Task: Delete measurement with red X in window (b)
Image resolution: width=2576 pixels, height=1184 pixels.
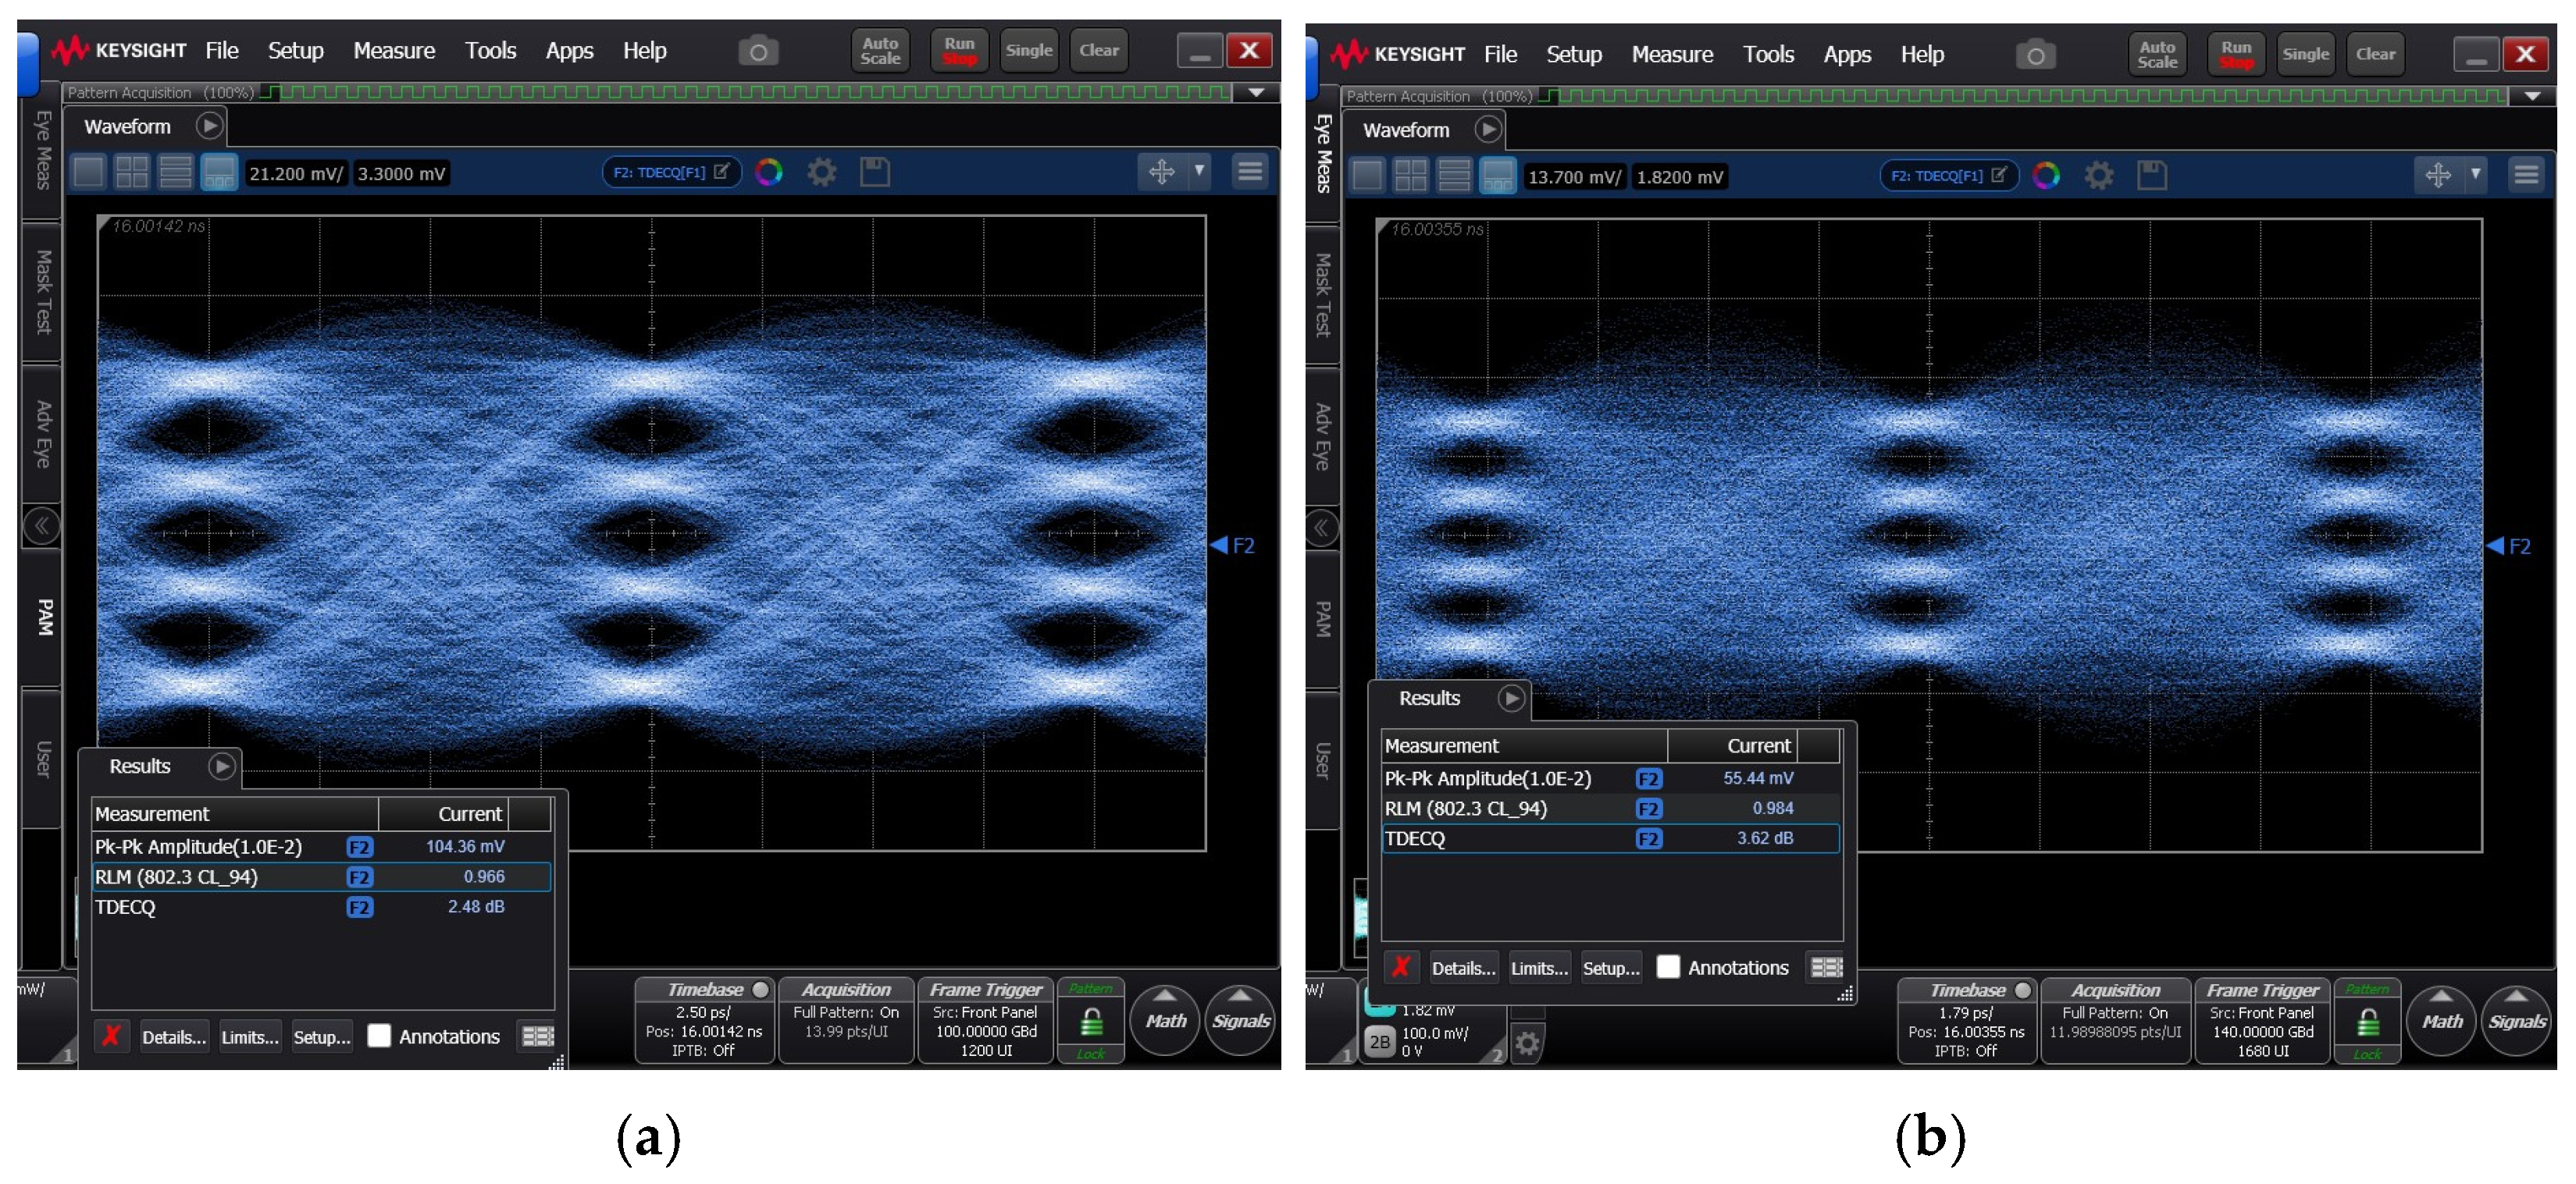Action: tap(1401, 966)
